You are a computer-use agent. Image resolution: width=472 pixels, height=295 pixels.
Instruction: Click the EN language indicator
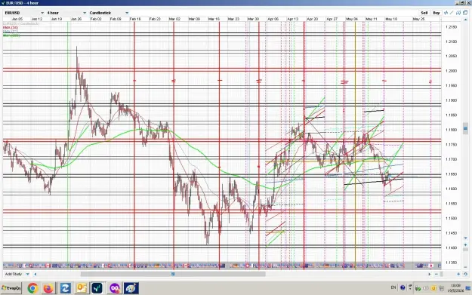click(393, 287)
